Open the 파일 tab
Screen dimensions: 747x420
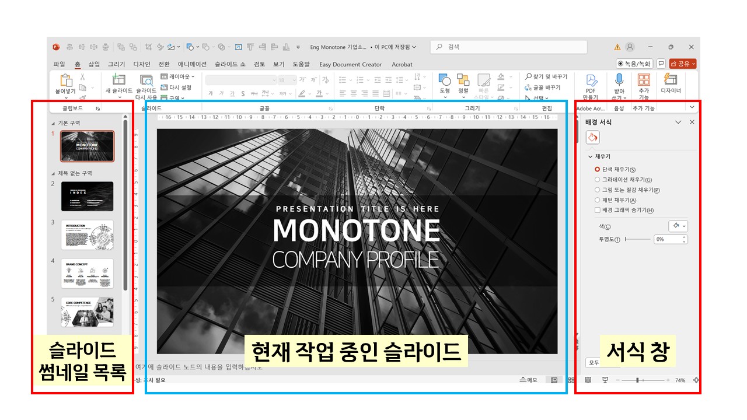coord(60,64)
